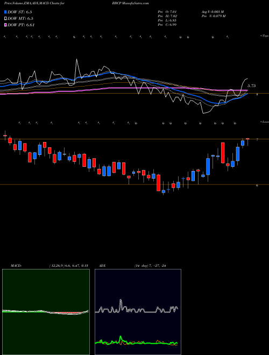Screen dimensions: 269x355
Task: Click the '7' price axis label
Action: coord(257,140)
